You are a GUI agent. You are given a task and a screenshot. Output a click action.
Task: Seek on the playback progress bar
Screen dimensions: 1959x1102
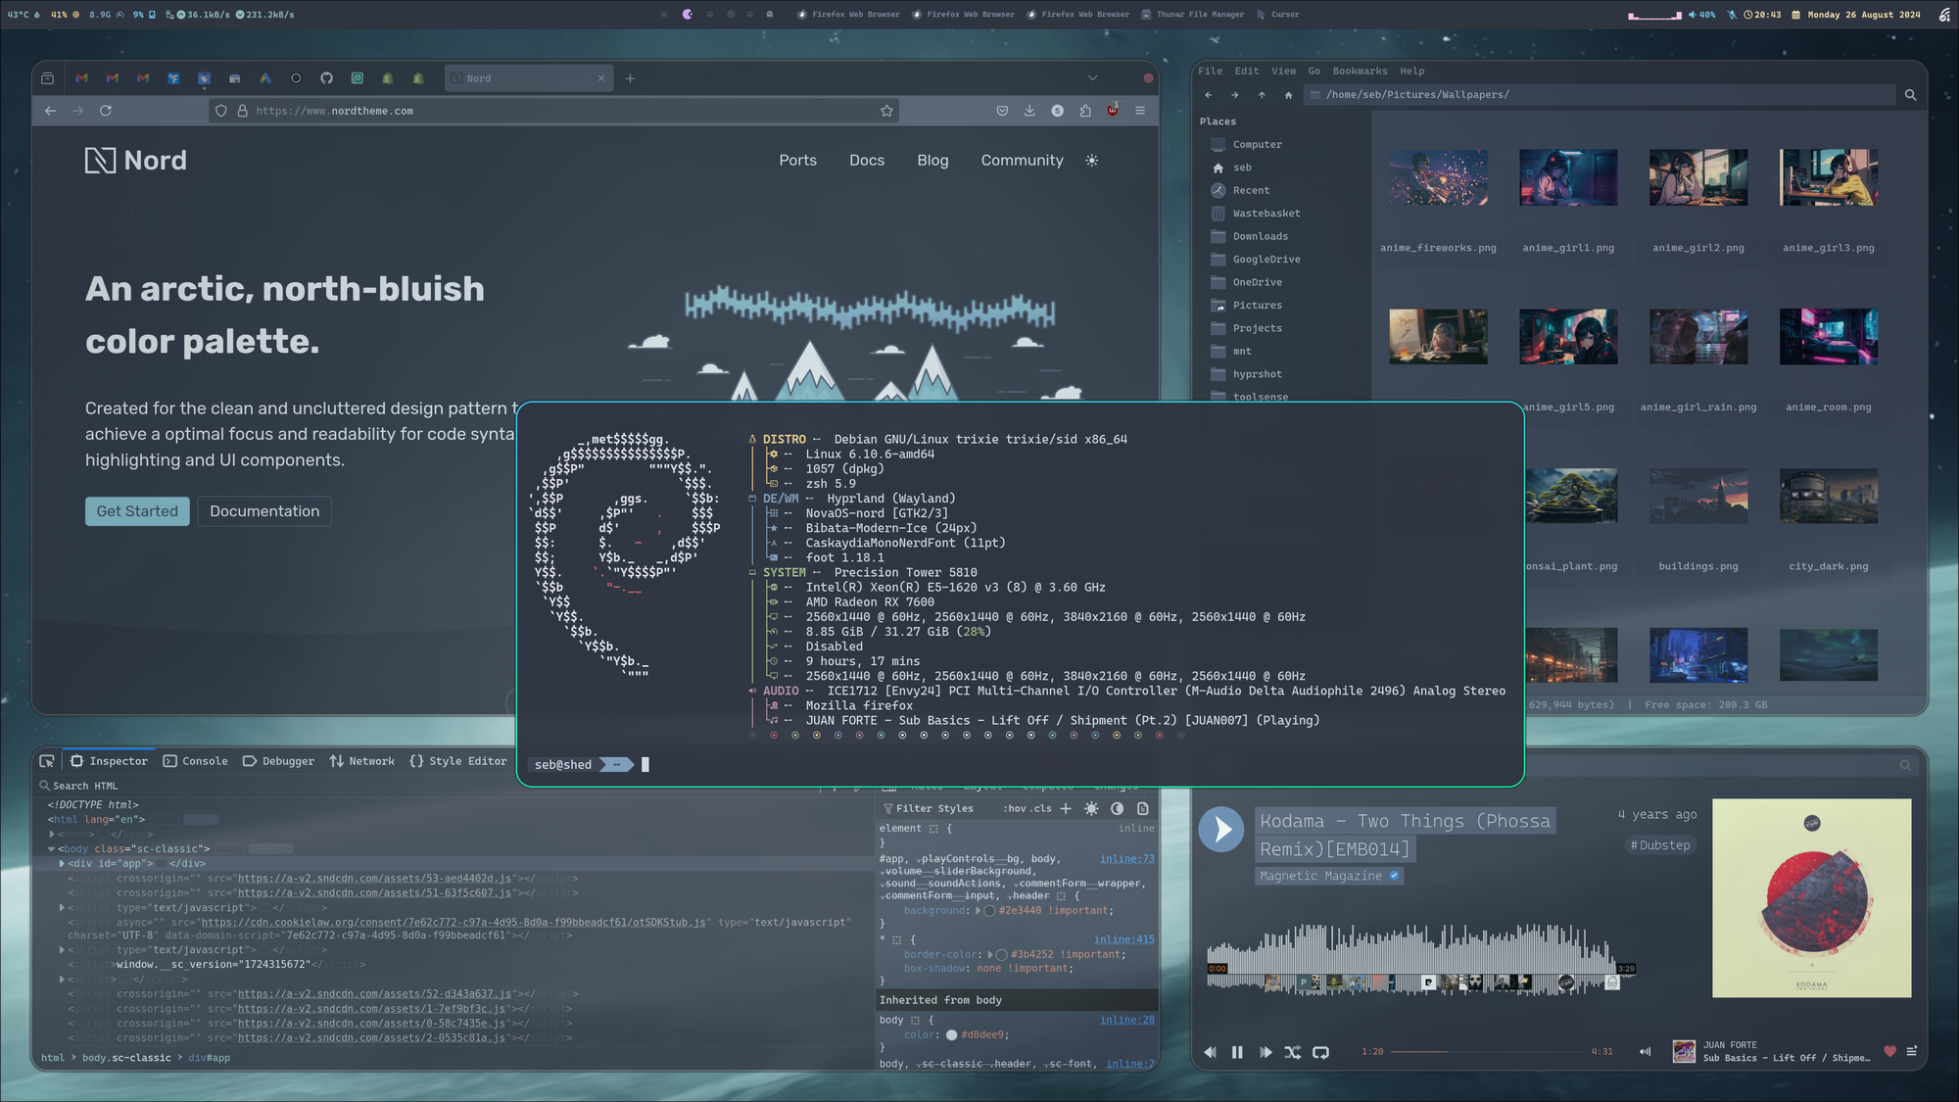pyautogui.click(x=1489, y=1052)
